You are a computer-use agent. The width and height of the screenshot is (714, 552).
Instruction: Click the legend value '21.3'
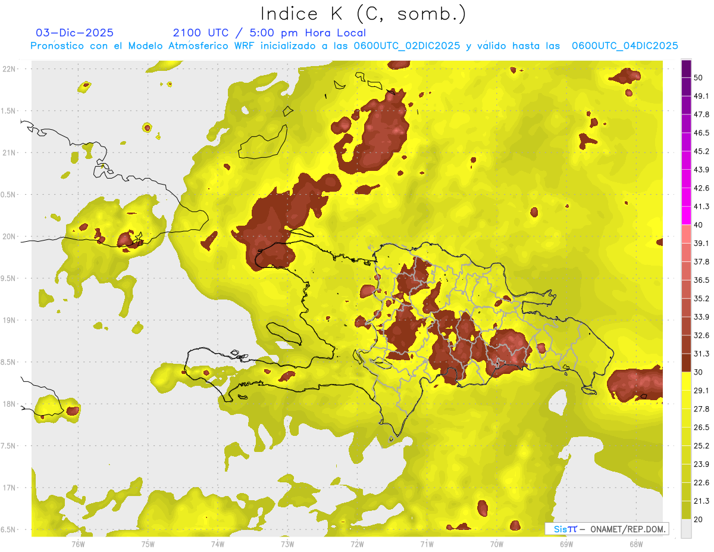coord(702,501)
